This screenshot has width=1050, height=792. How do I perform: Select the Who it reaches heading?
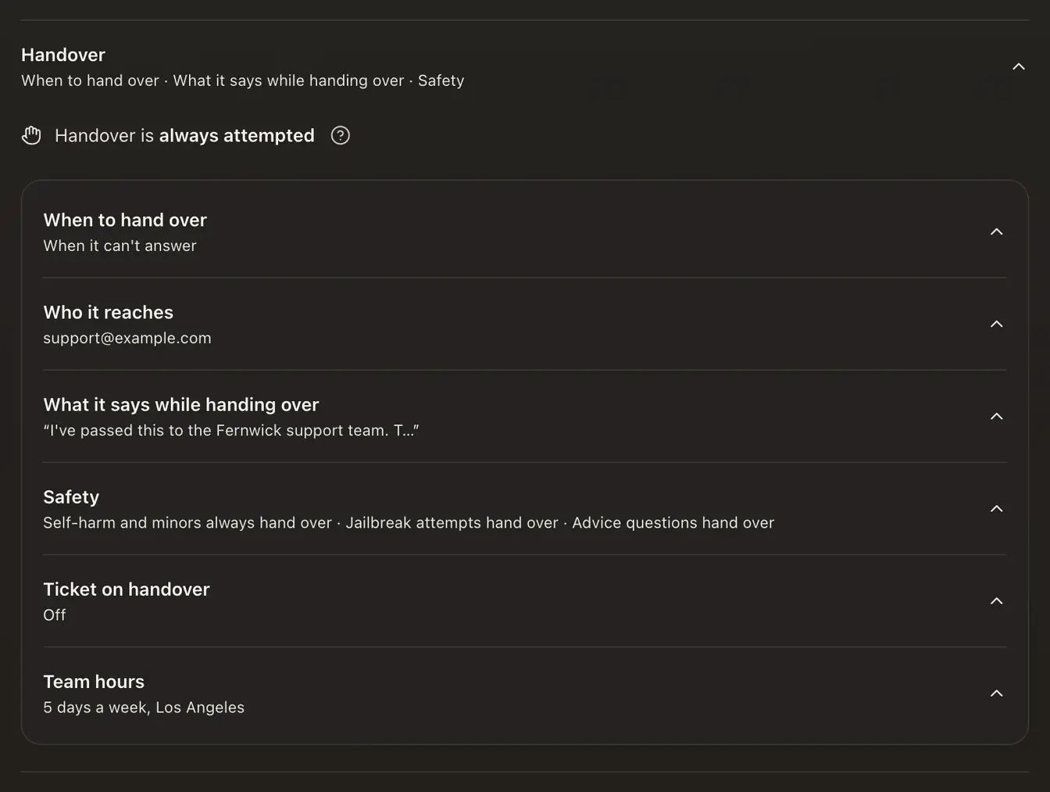click(108, 312)
